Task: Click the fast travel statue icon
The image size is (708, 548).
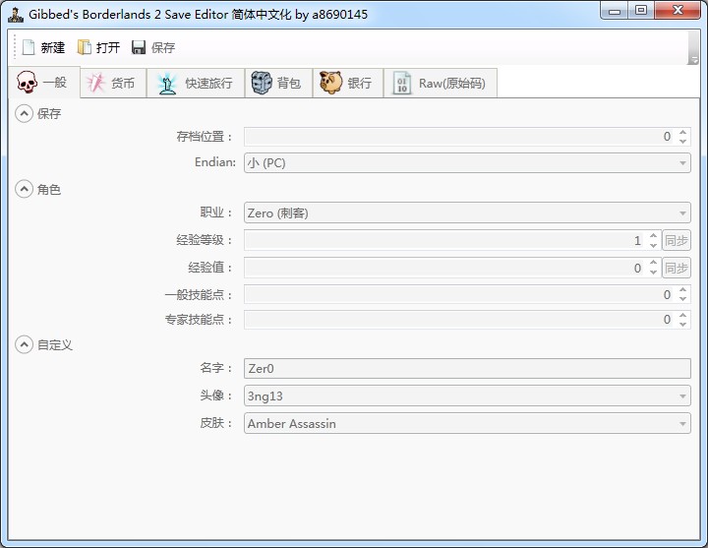Action: point(167,84)
